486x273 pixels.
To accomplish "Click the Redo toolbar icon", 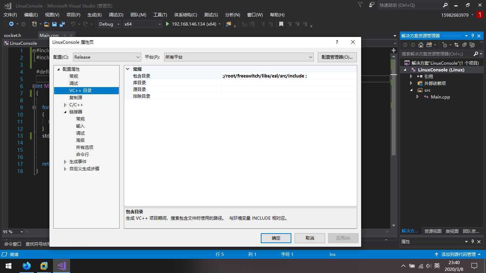I will (x=85, y=24).
